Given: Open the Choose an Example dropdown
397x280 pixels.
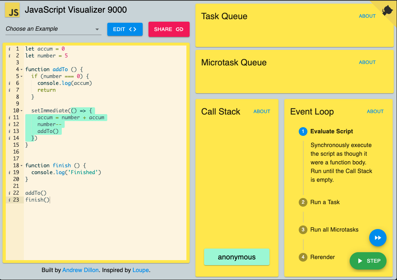Looking at the screenshot, I should [x=53, y=29].
